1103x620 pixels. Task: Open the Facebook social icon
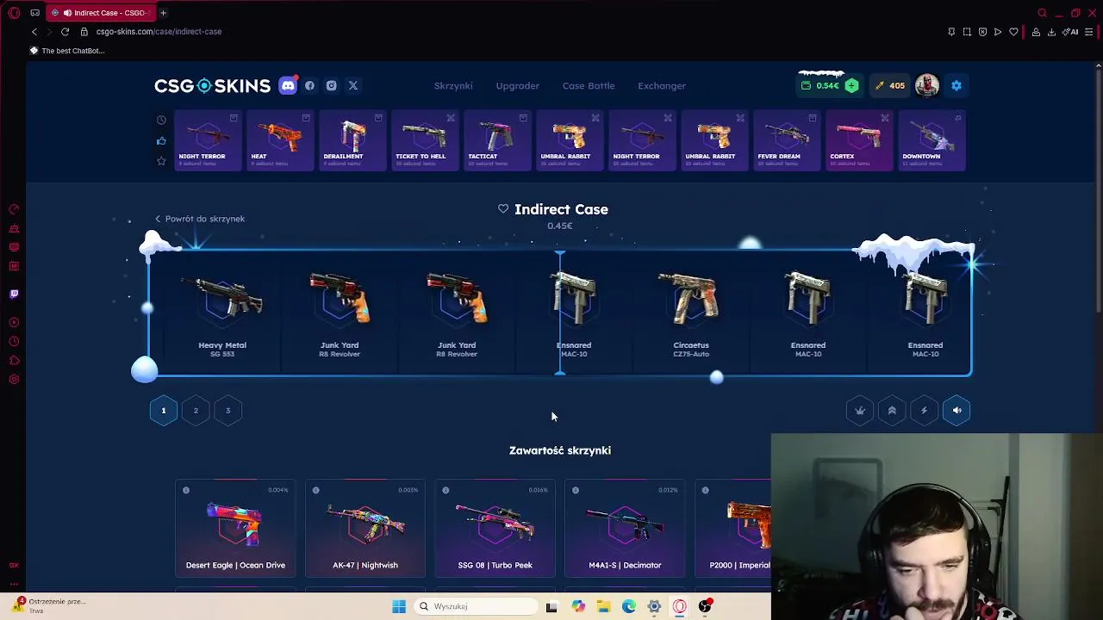[309, 85]
